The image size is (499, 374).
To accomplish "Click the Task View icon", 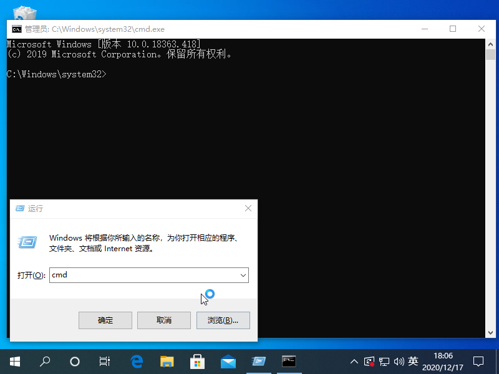I will click(104, 361).
